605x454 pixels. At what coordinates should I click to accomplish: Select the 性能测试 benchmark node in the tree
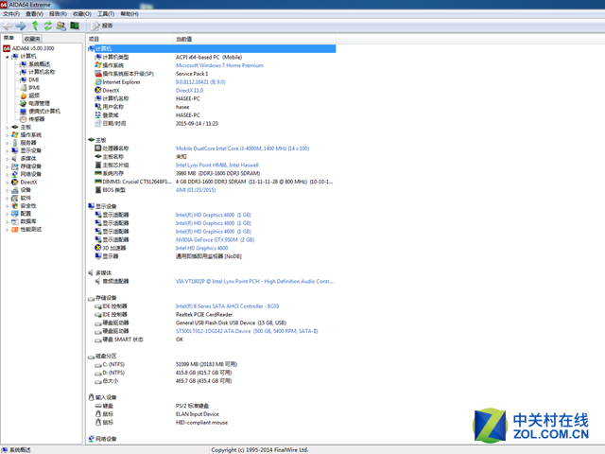pyautogui.click(x=31, y=229)
